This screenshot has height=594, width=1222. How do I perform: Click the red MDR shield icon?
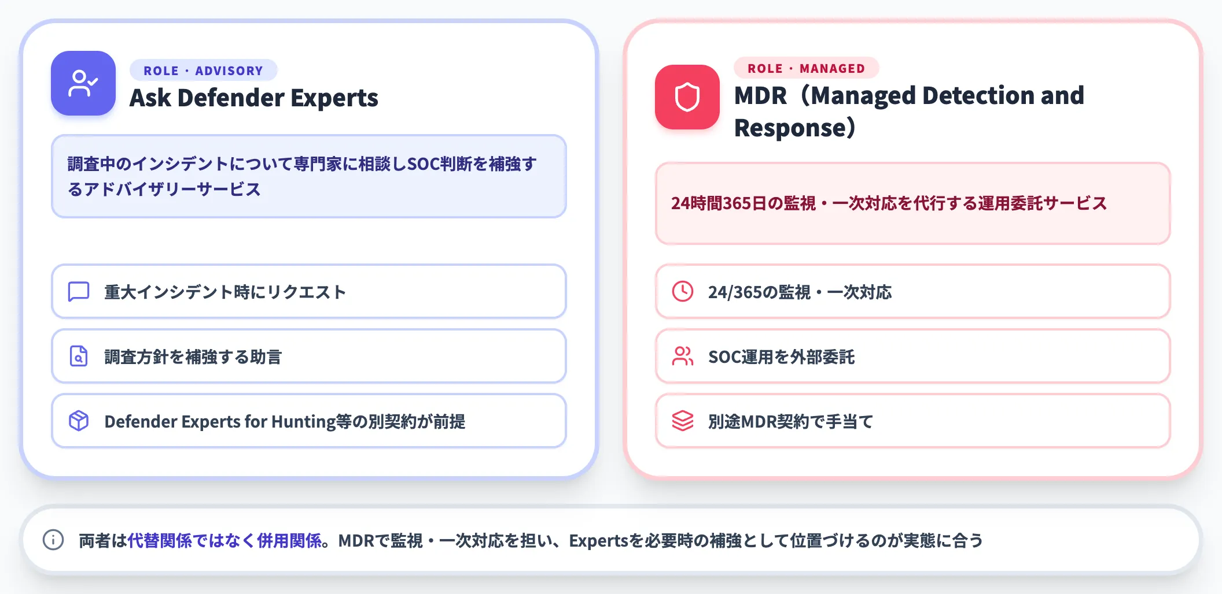(687, 97)
